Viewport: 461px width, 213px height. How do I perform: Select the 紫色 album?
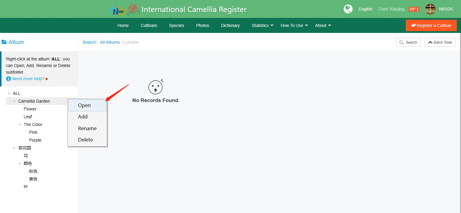[x=33, y=179]
